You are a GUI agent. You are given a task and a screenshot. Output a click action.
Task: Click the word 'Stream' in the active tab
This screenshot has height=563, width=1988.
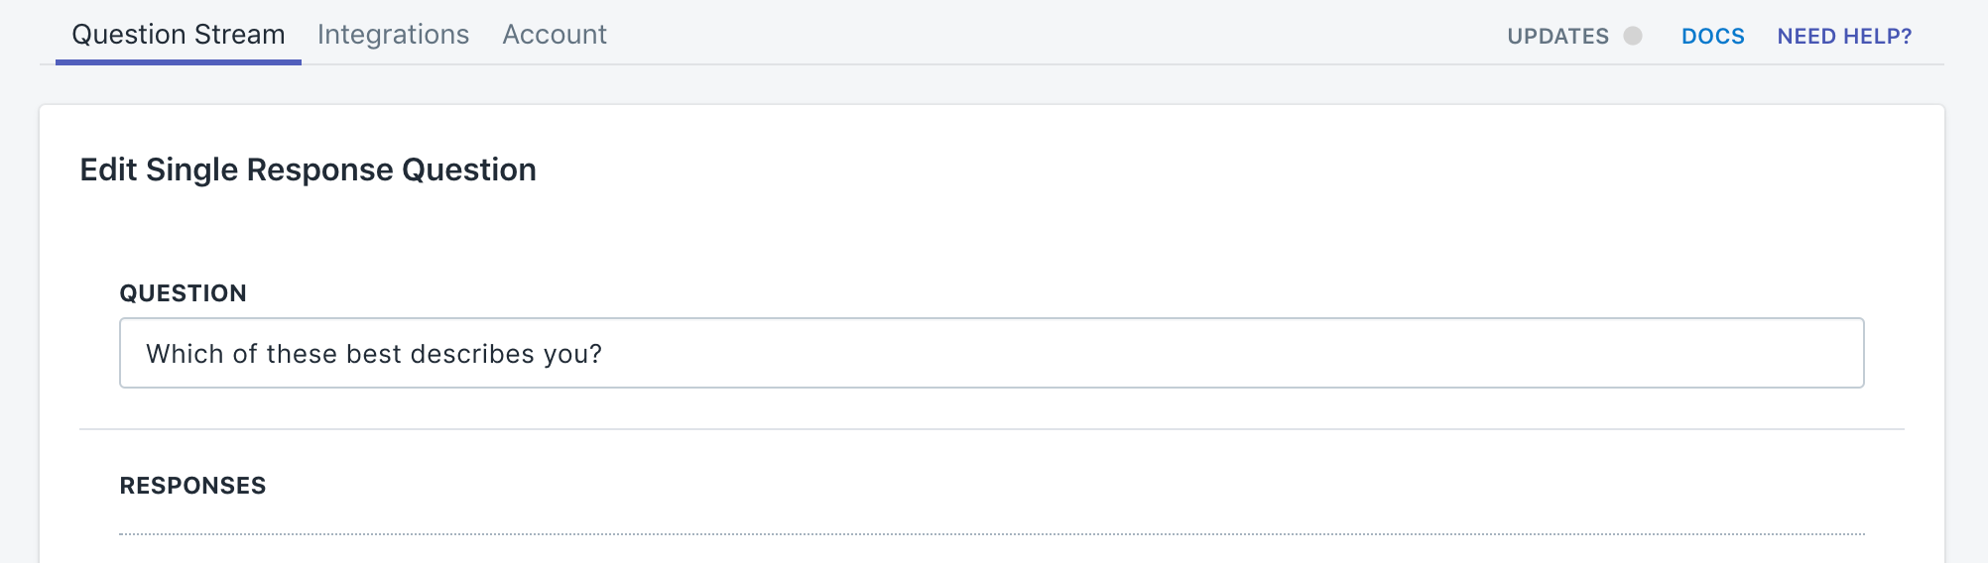pos(239,35)
